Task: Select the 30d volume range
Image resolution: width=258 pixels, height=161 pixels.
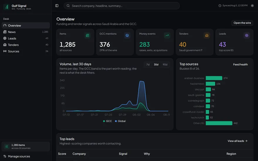Action: point(156,65)
